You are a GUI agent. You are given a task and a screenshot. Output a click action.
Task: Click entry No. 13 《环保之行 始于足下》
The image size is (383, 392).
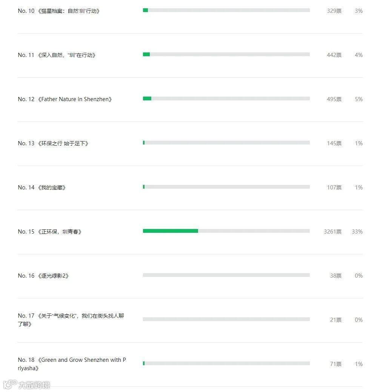tap(53, 143)
